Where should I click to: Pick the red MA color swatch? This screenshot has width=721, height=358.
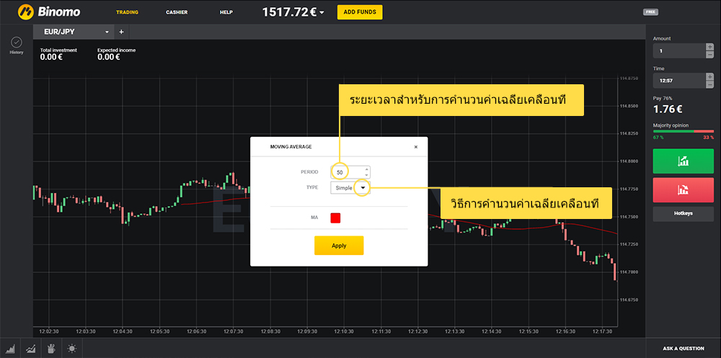click(335, 218)
